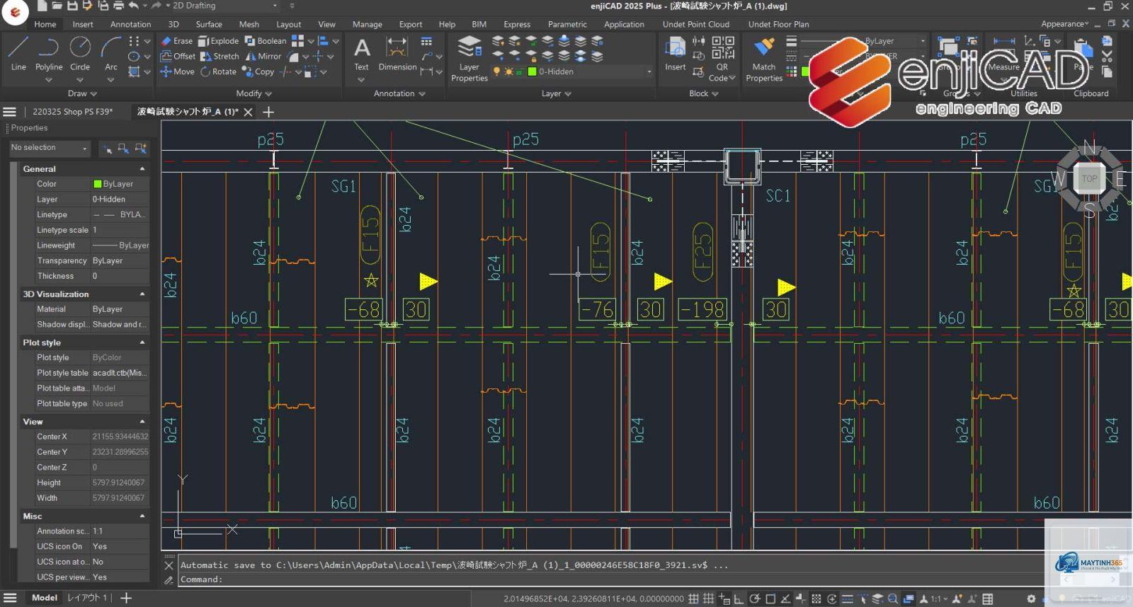Viewport: 1133px width, 607px height.
Task: Activate the Offset tool
Action: (178, 57)
